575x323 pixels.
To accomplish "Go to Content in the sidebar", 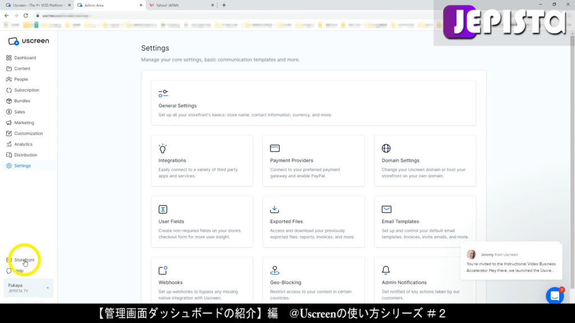I will click(x=22, y=68).
